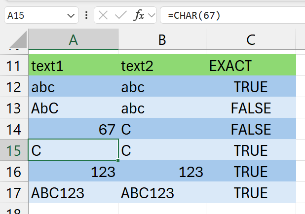The image size is (305, 214).
Task: Click inside the formula bar showing =CHAR(67)
Action: (232, 15)
